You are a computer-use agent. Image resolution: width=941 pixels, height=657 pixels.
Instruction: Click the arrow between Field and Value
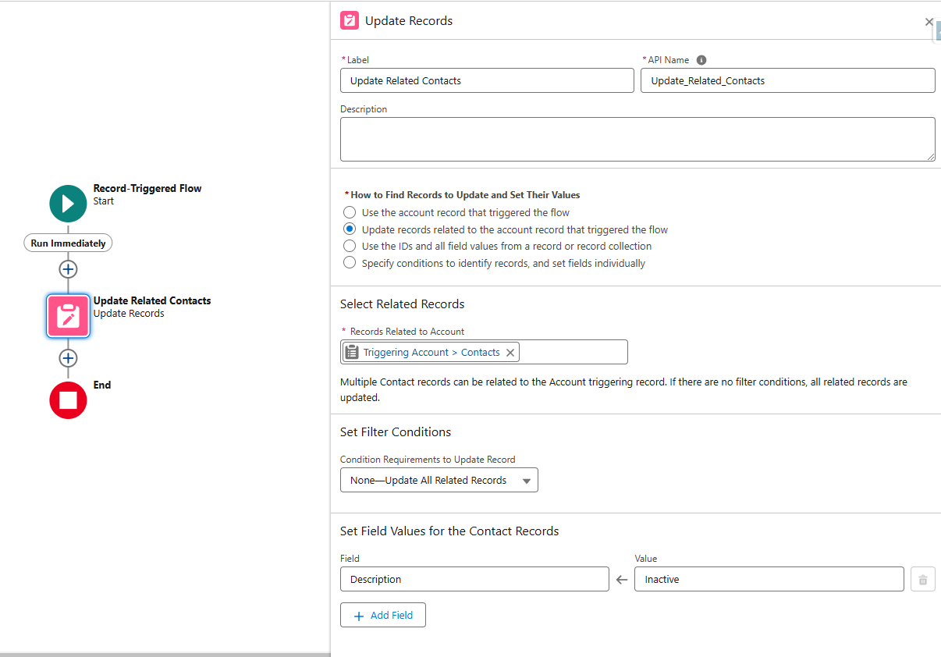pos(622,580)
